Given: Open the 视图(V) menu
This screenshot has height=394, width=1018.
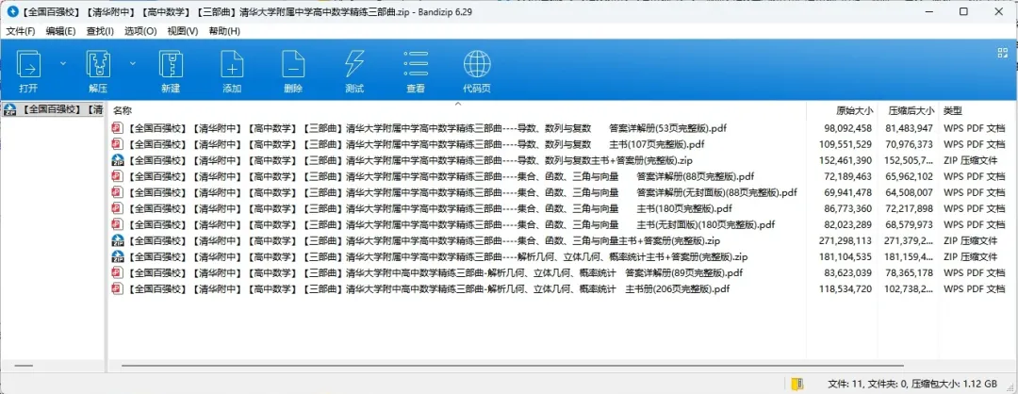Looking at the screenshot, I should (x=183, y=31).
